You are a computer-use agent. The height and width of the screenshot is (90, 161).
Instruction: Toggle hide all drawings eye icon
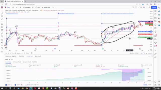point(2,48)
